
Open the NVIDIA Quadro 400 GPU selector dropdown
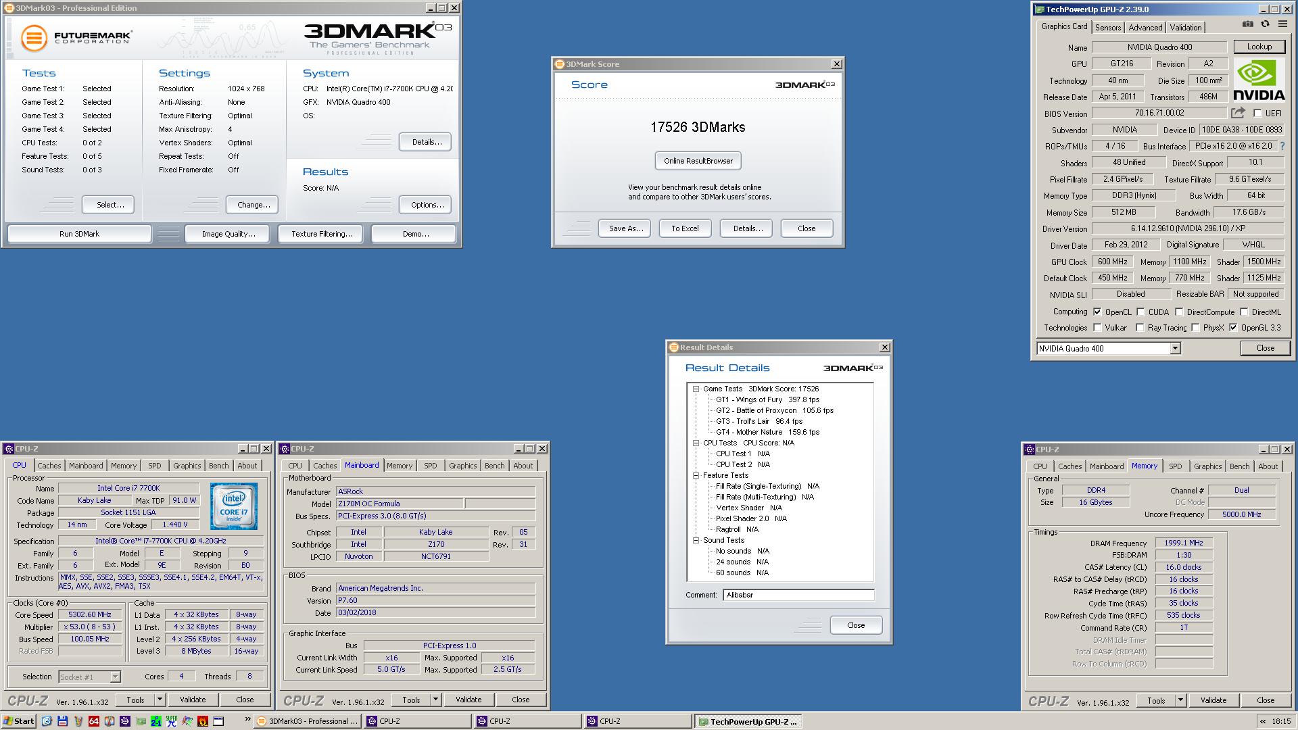(1175, 348)
